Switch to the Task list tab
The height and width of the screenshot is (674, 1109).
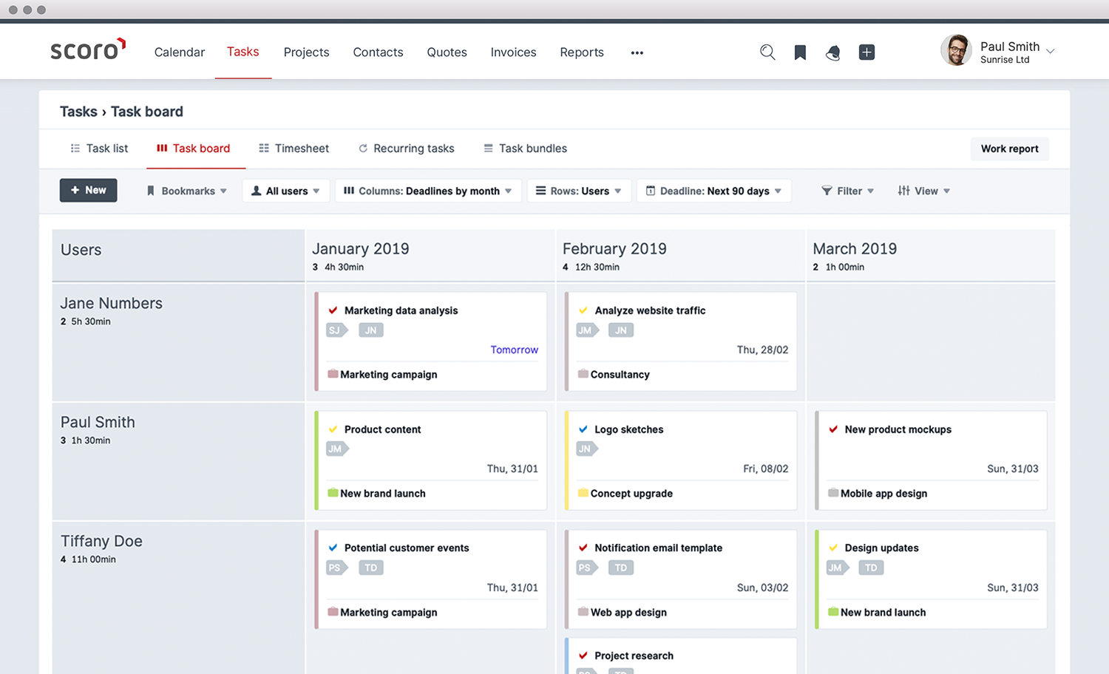pos(99,149)
